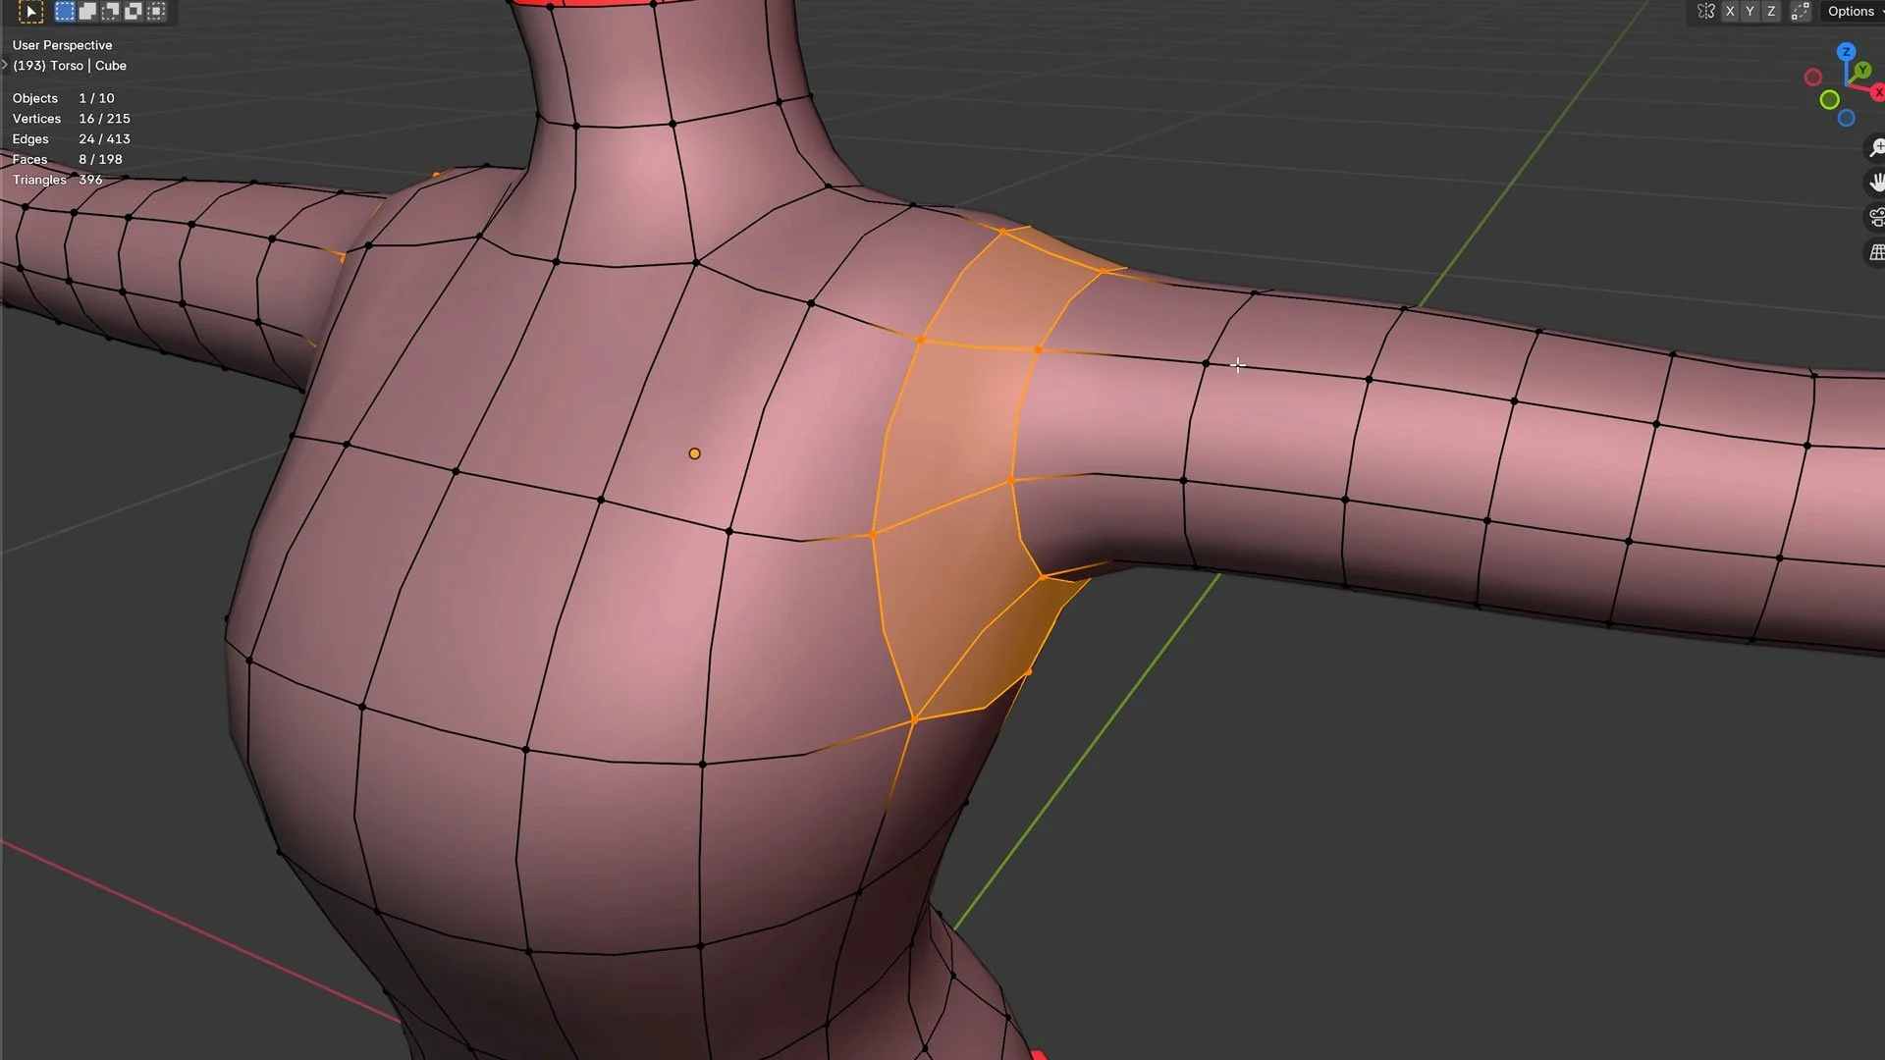
Task: Toggle Y axis mirror
Action: tap(1750, 12)
